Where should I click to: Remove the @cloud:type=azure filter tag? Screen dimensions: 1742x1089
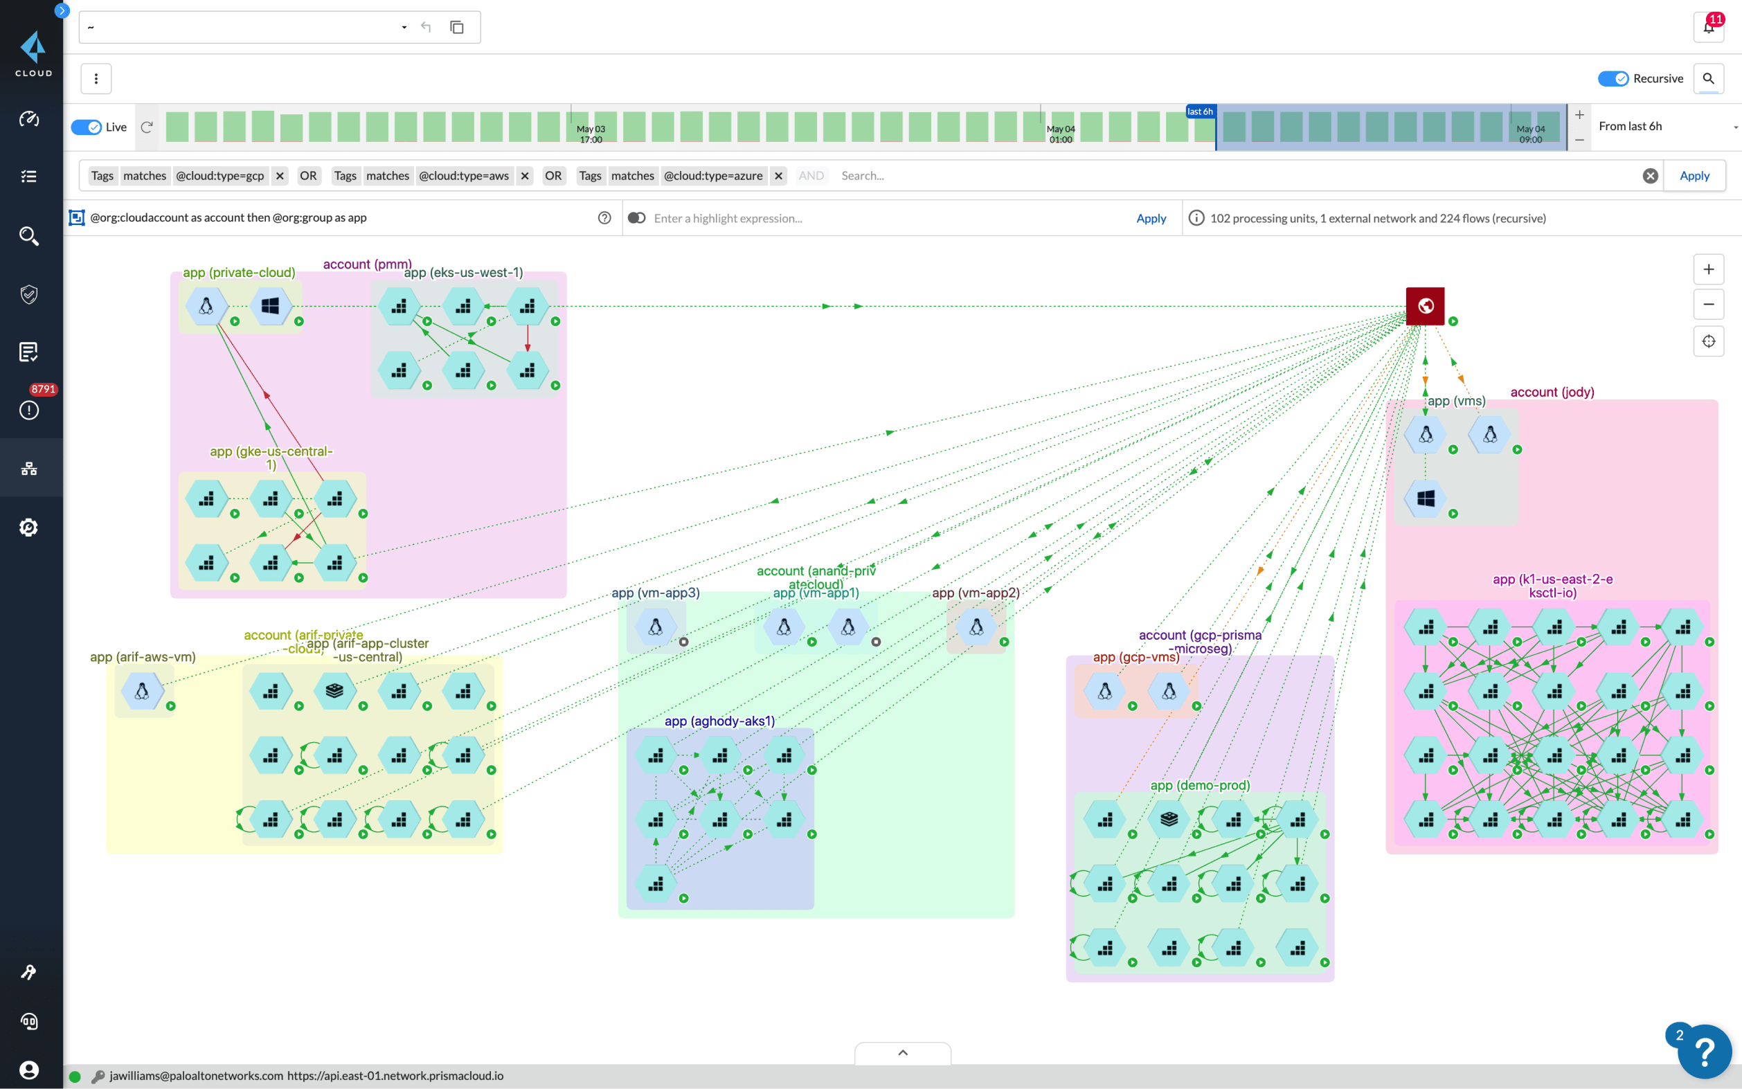pos(778,175)
